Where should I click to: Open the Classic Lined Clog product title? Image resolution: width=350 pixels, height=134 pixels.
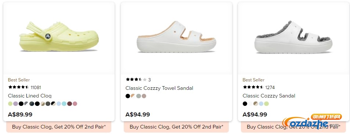[30, 96]
